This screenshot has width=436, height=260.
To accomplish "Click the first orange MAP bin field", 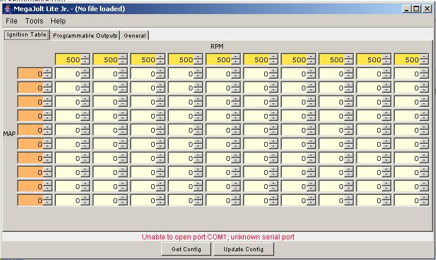I will coord(31,74).
